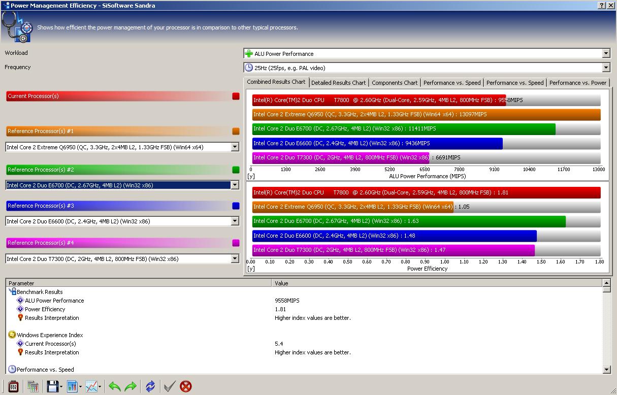
Task: Open the Frequency 25Hz dropdown
Action: [605, 68]
